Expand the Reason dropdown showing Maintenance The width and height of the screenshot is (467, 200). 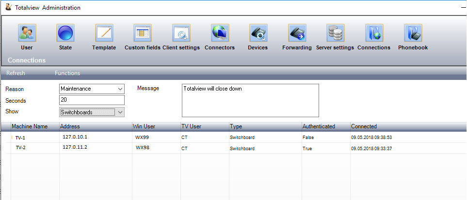pyautogui.click(x=120, y=89)
